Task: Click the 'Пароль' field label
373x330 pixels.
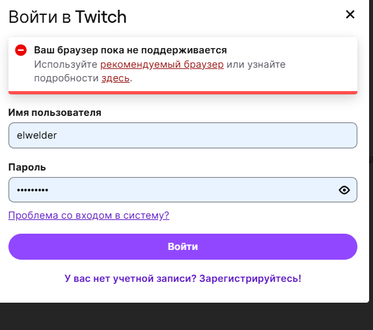Action: pyautogui.click(x=27, y=167)
